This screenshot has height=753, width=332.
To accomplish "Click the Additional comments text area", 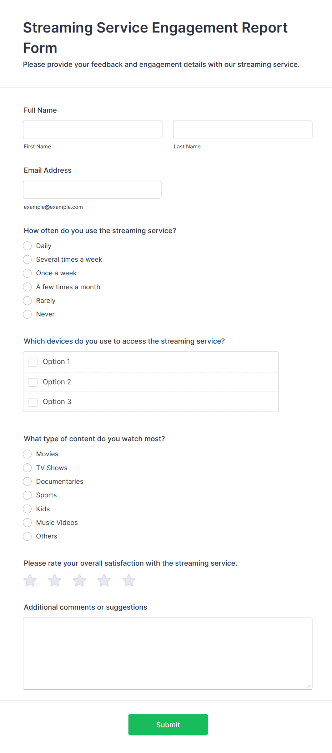I will coord(167,653).
